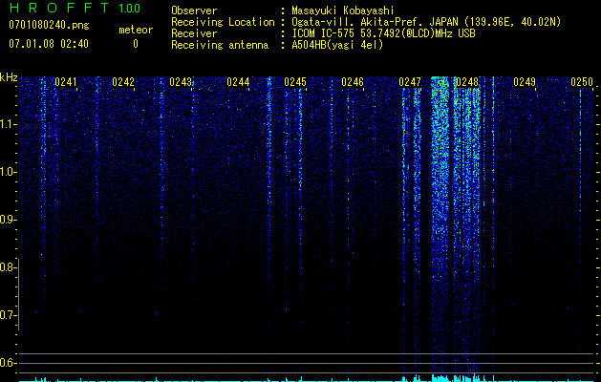
Task: Click the 0245 time marker
Action: (295, 82)
